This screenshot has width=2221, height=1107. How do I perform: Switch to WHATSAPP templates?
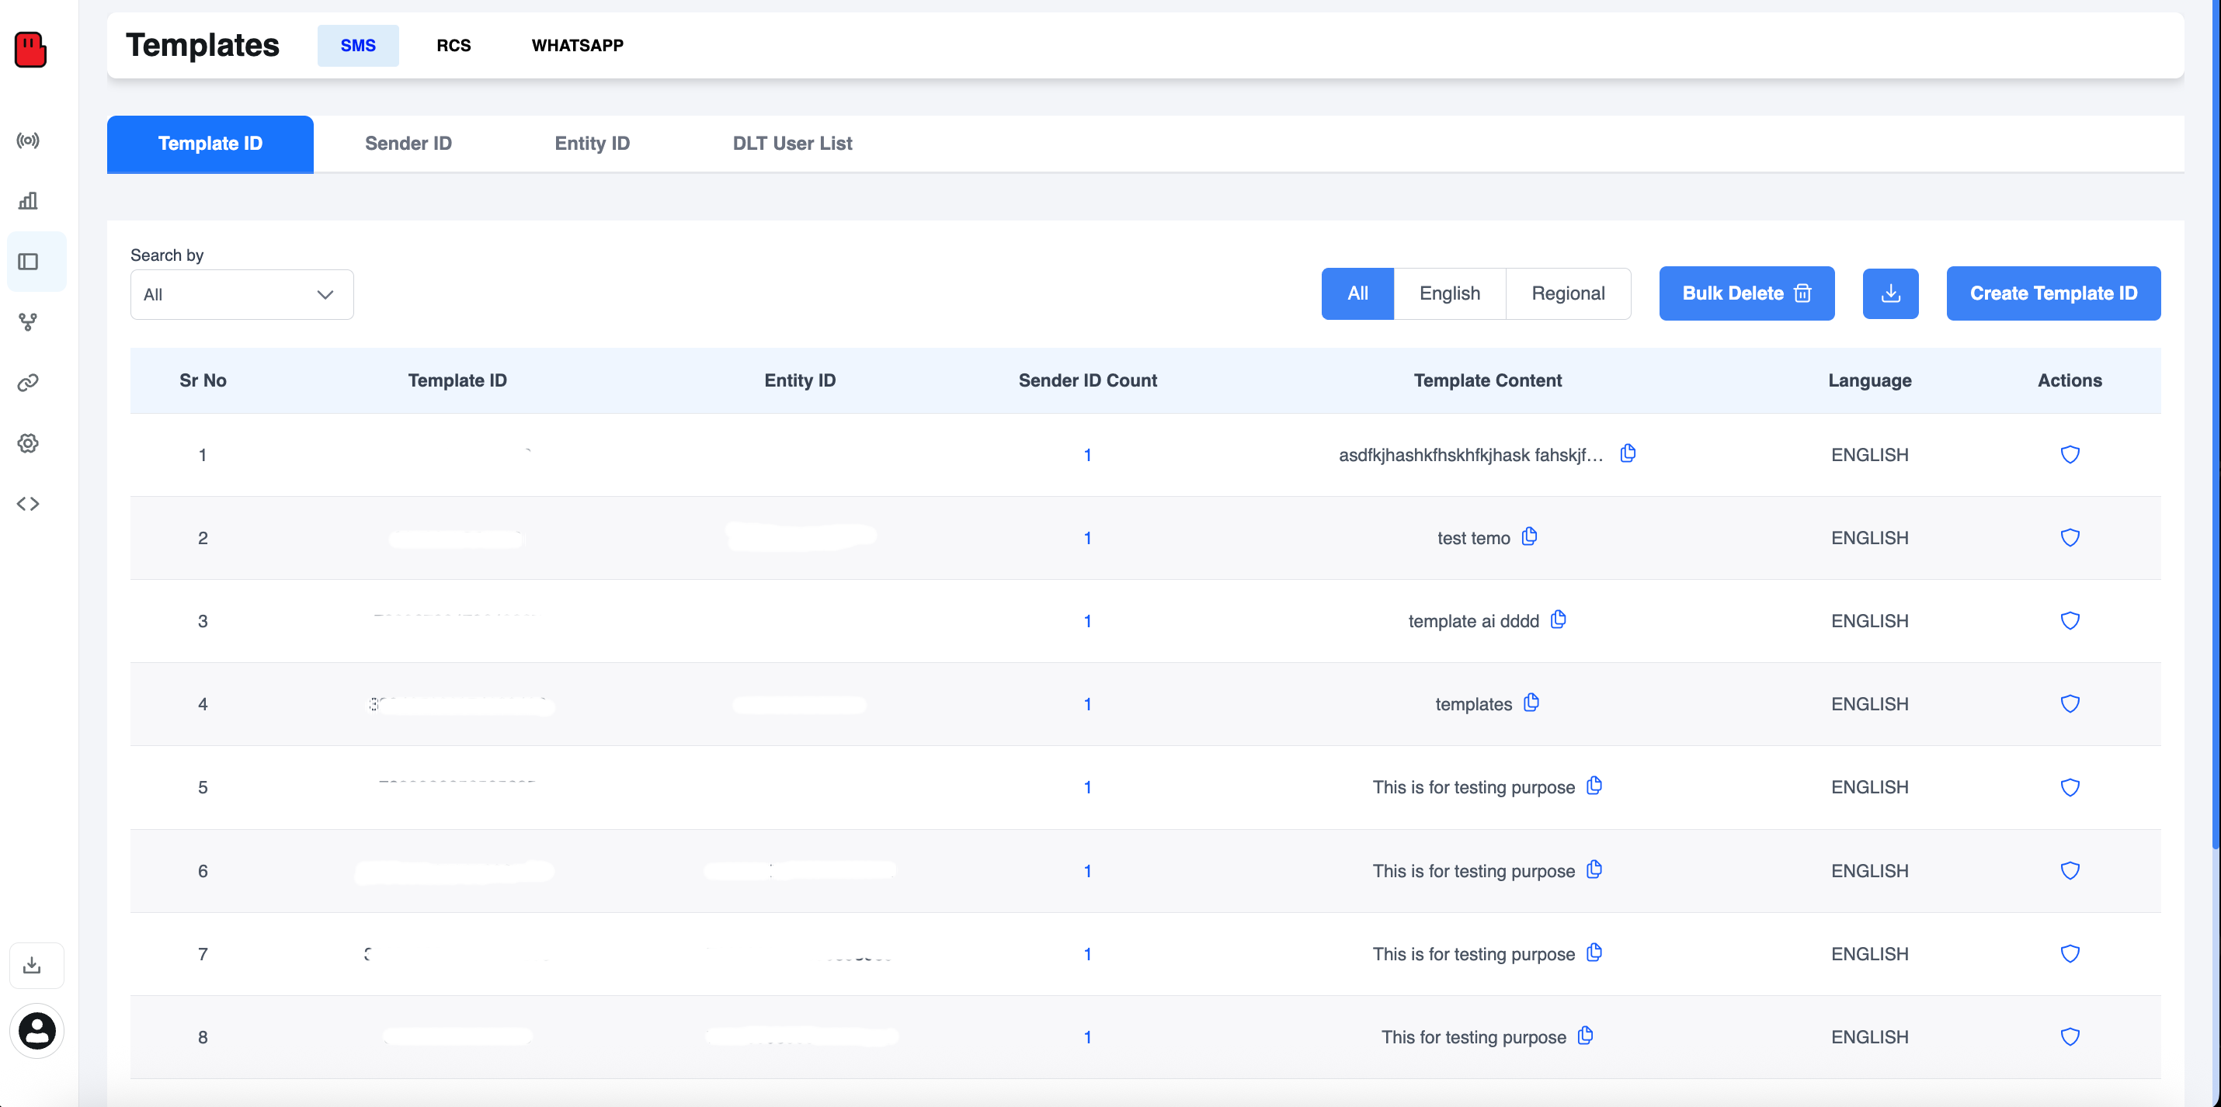[578, 46]
